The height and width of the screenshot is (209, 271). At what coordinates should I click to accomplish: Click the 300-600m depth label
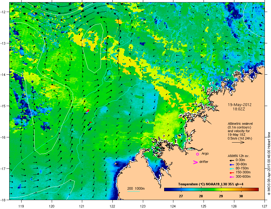(x=243, y=176)
